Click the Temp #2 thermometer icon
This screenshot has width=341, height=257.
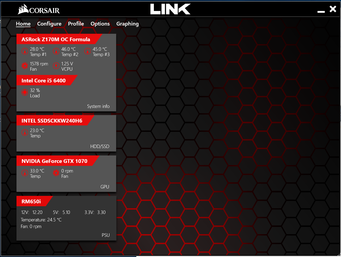[x=56, y=51]
